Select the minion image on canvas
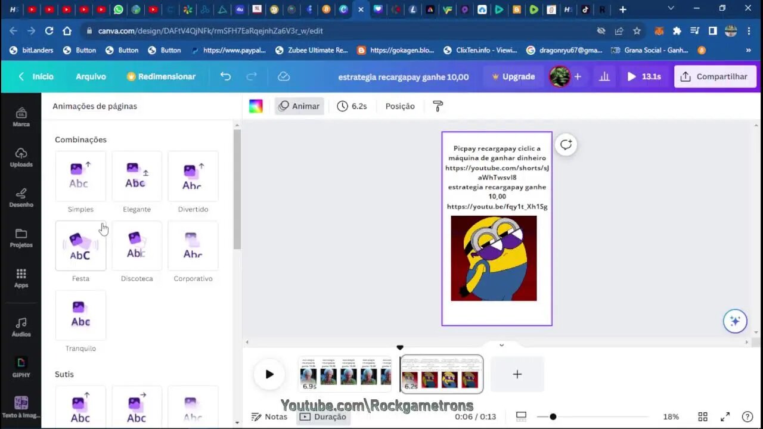Image resolution: width=763 pixels, height=429 pixels. pos(494,258)
